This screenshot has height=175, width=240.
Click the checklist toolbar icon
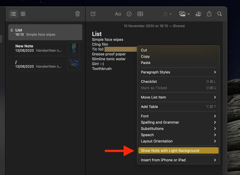(x=129, y=14)
